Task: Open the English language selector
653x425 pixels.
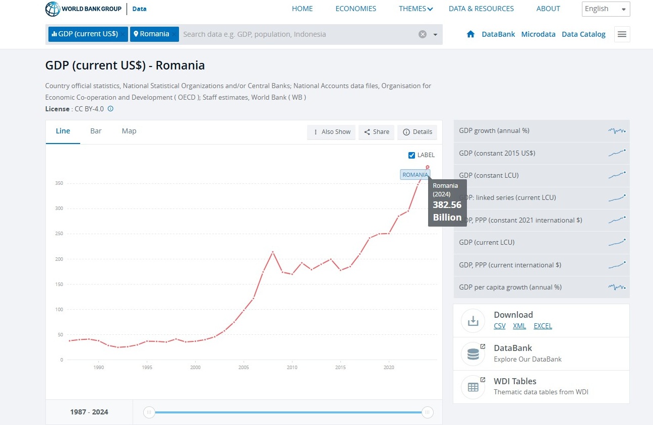Action: 606,9
